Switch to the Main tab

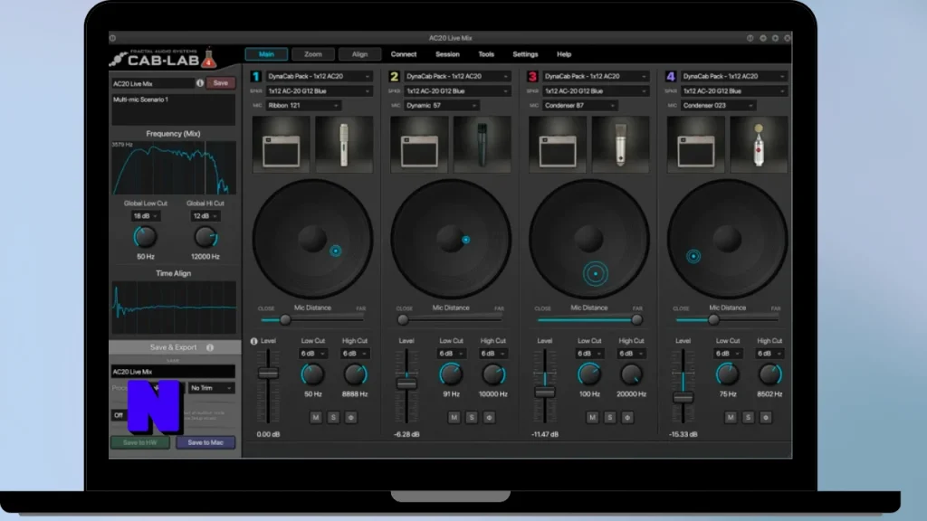(x=267, y=54)
